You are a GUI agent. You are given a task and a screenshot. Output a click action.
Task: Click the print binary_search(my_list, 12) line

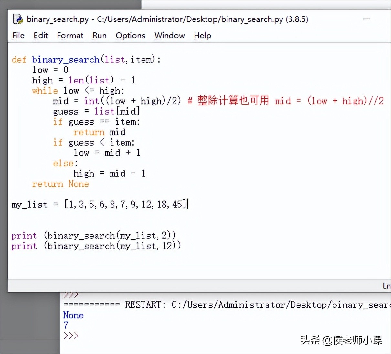pos(96,246)
